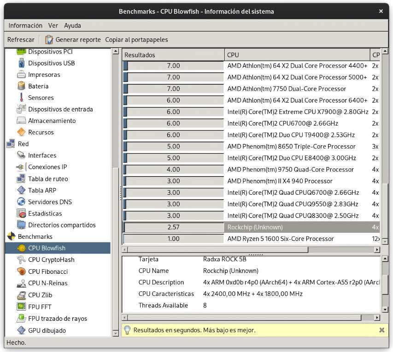Click the Generar reporte button label
Screen dimensions: 393x352
(x=78, y=40)
